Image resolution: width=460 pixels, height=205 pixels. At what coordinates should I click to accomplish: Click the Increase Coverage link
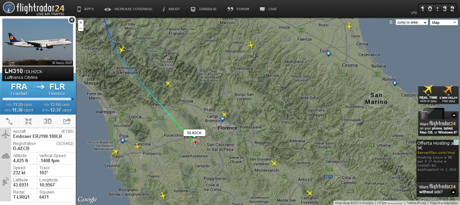point(128,9)
